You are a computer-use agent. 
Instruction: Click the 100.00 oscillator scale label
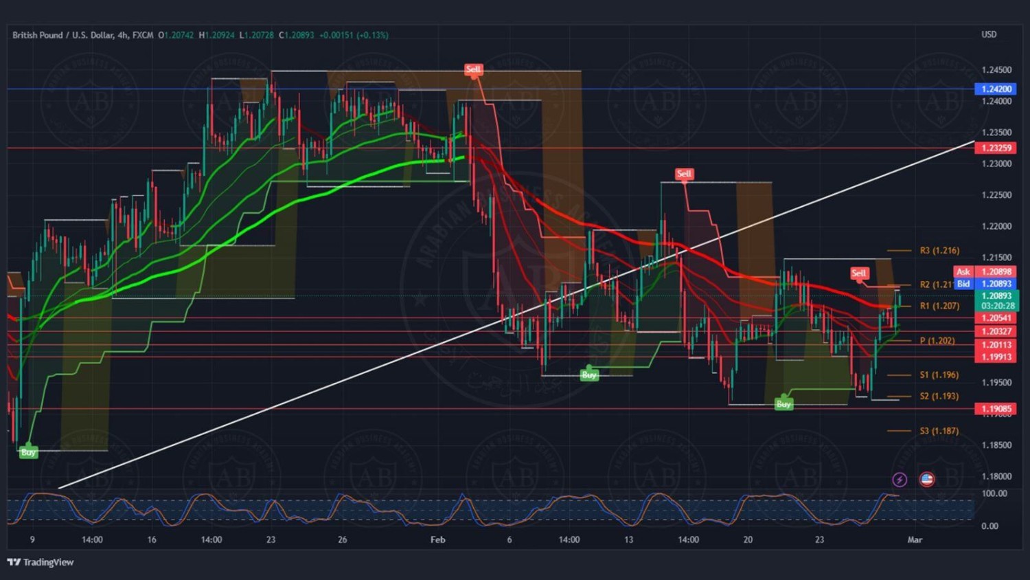pyautogui.click(x=994, y=493)
